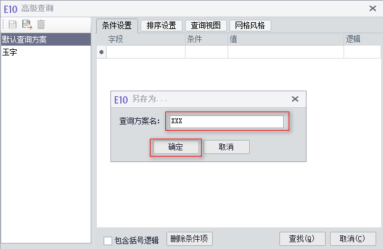Click the save query scheme icon
The image size is (383, 249).
[12, 25]
